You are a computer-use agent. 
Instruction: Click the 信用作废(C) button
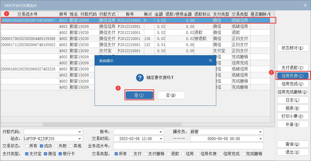[x=293, y=76]
